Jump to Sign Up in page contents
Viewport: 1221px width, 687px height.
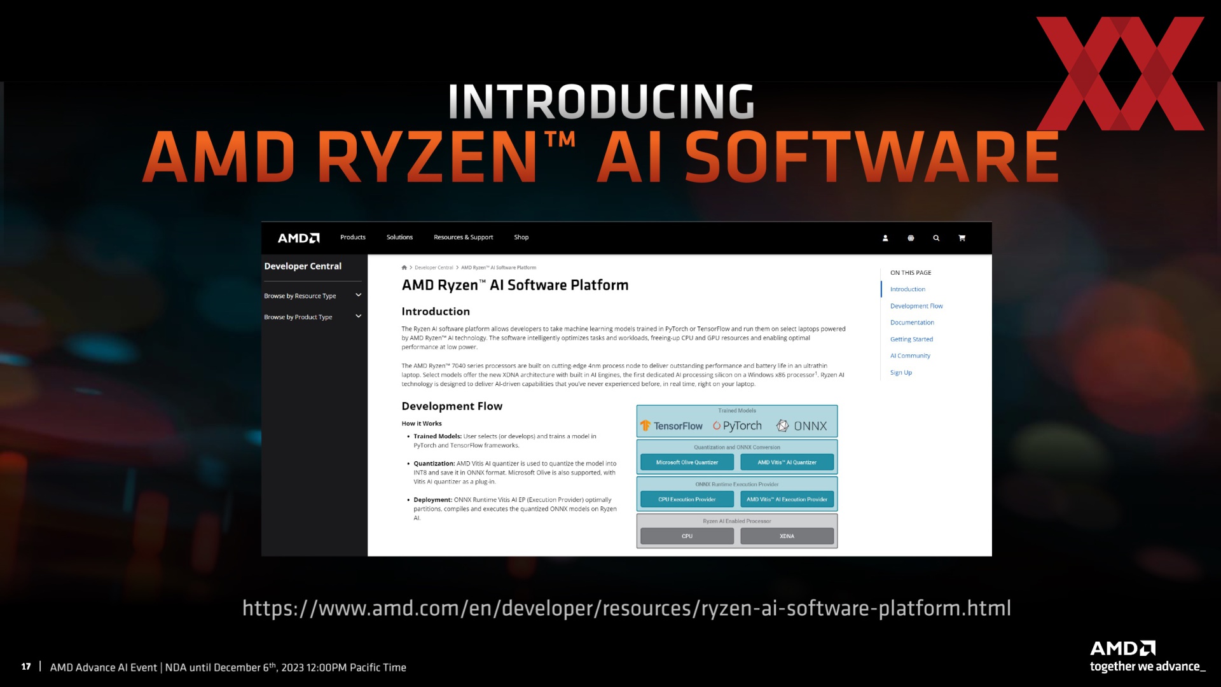coord(901,373)
